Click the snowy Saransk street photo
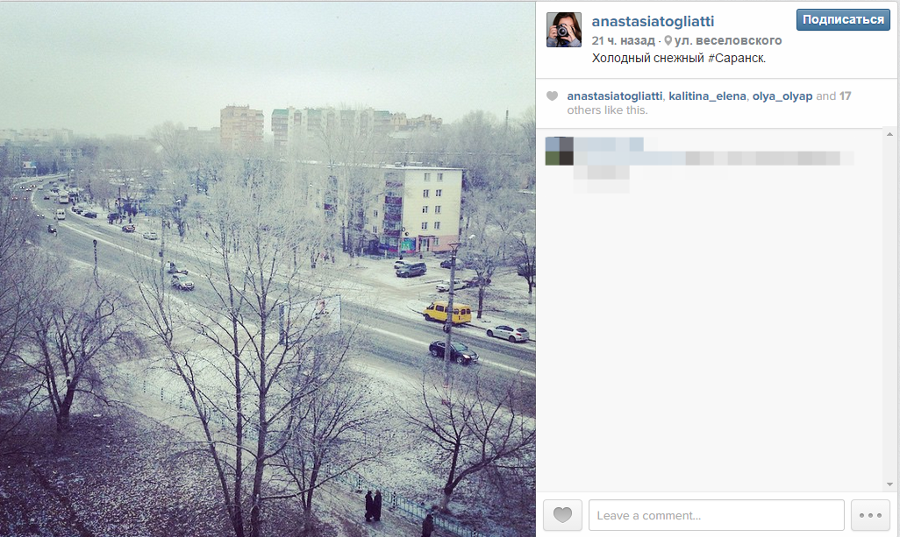The width and height of the screenshot is (900, 537). (268, 269)
